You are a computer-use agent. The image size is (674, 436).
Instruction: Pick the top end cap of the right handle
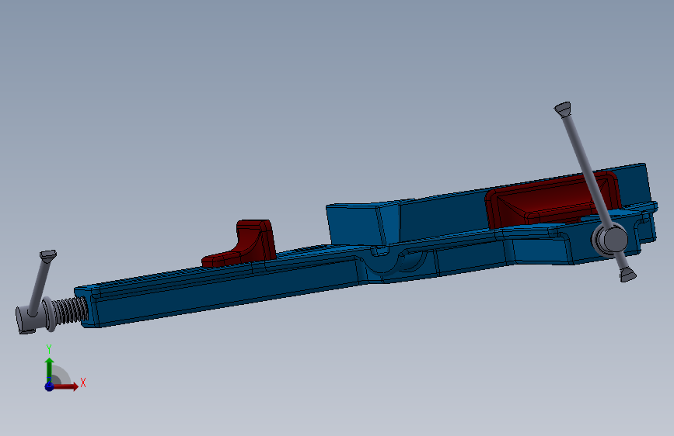point(562,109)
